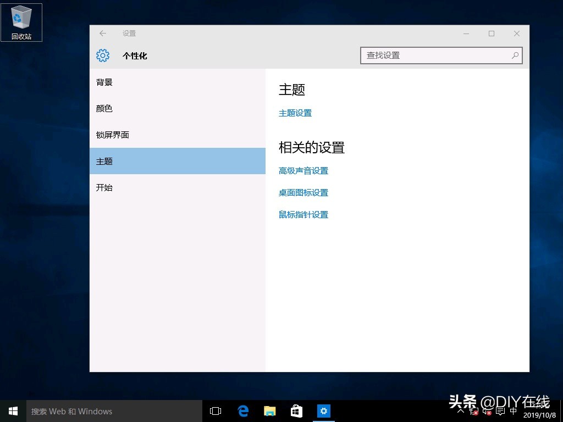563x422 pixels.
Task: Open Task View on the taskbar
Action: coord(215,410)
